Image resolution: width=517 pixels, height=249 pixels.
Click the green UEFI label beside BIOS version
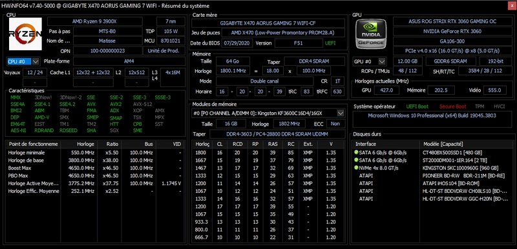pyautogui.click(x=330, y=43)
